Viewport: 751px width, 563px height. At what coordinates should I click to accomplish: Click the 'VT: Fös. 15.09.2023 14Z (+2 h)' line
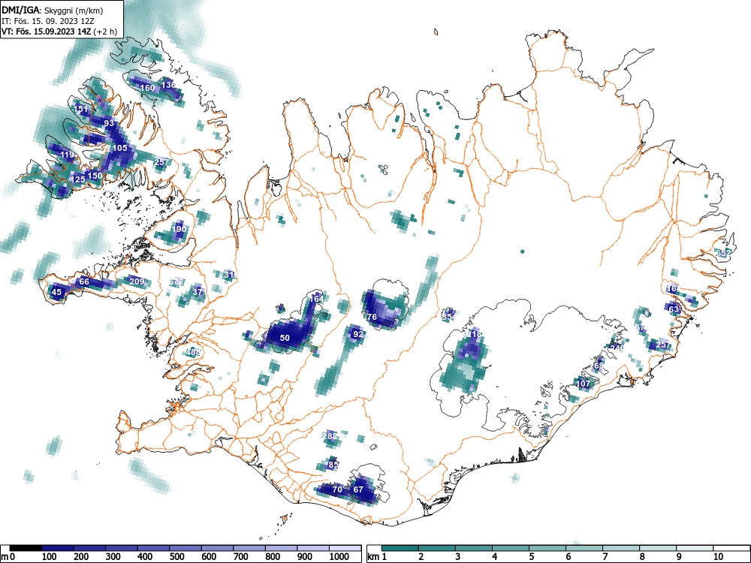tap(59, 32)
